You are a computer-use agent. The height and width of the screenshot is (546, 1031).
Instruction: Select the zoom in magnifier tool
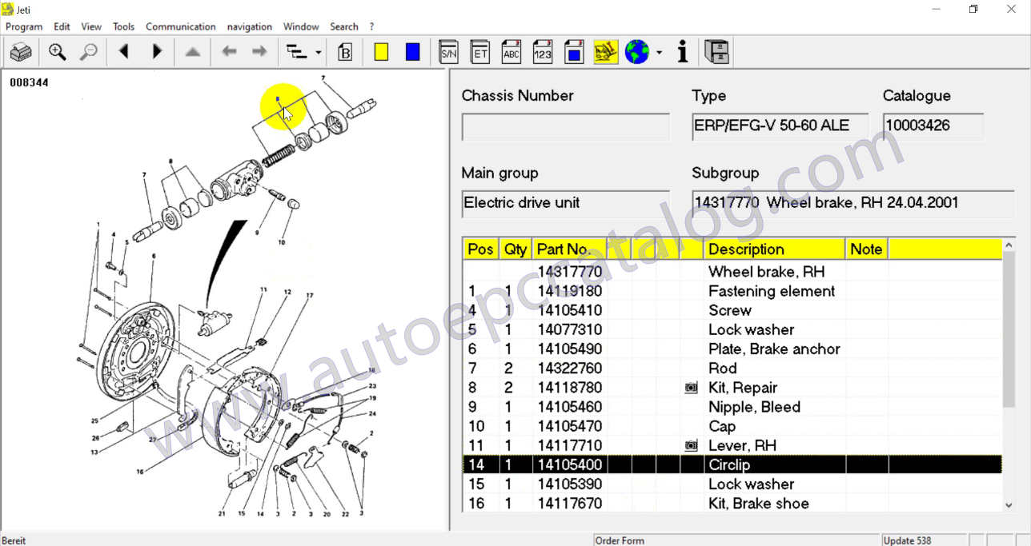57,51
